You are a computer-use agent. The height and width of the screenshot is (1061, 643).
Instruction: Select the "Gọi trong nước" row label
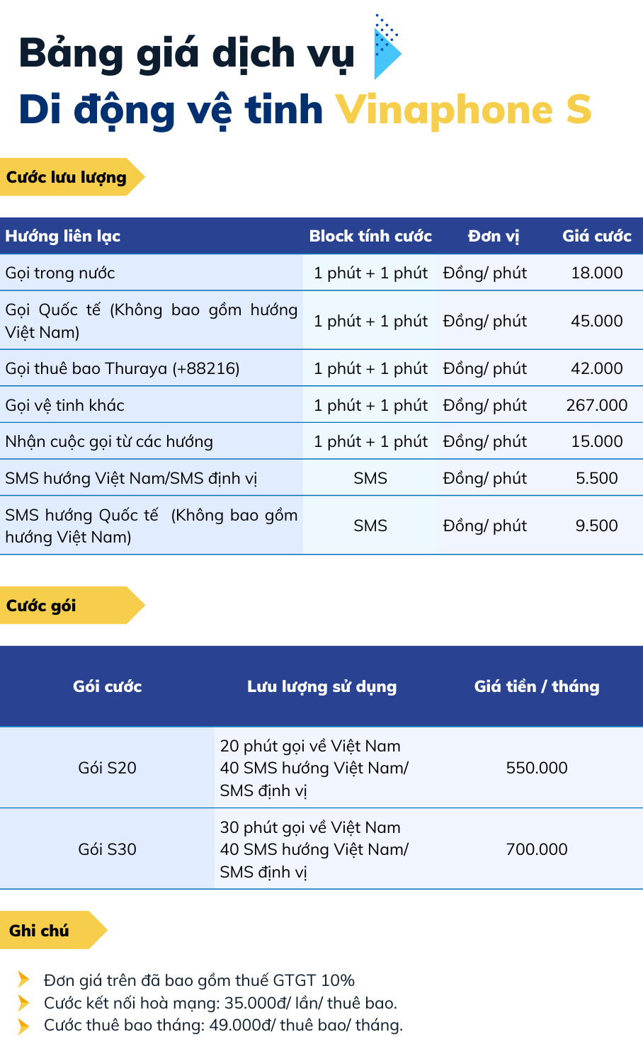(x=60, y=273)
